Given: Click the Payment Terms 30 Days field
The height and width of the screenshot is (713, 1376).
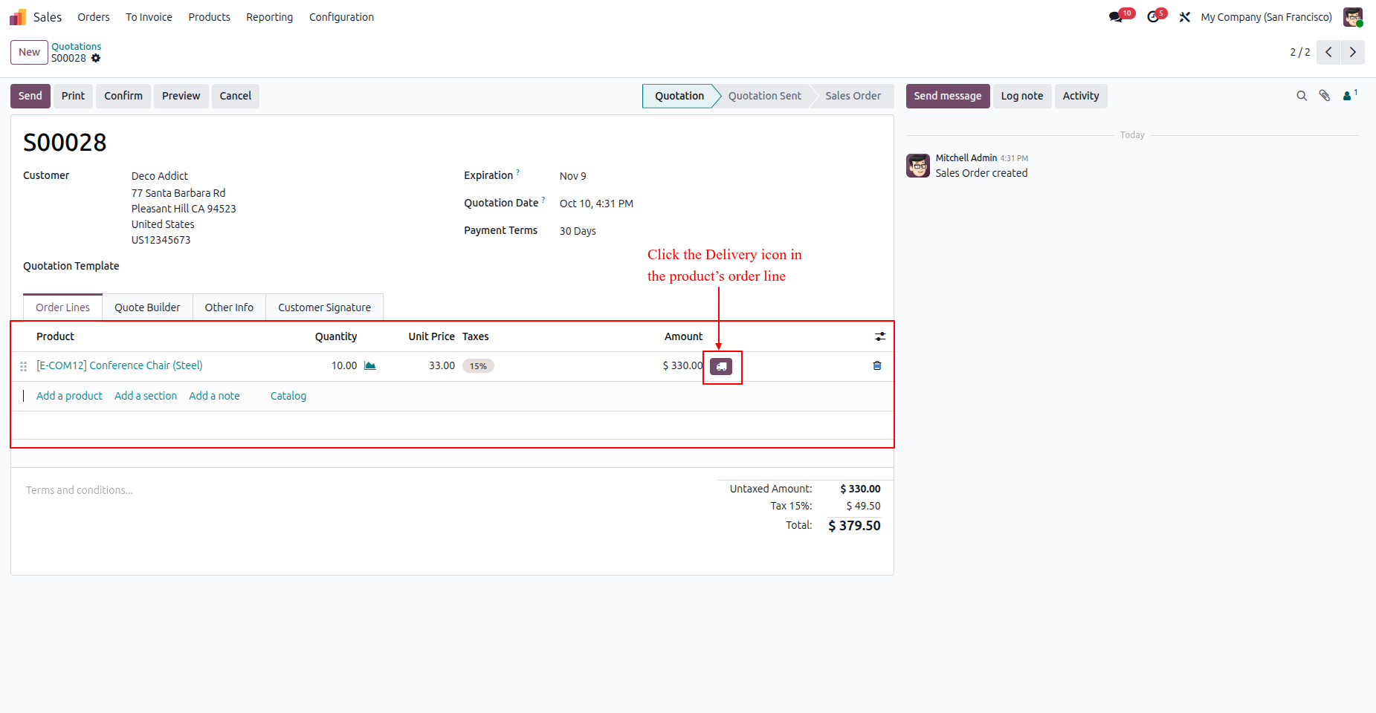Looking at the screenshot, I should coord(578,231).
